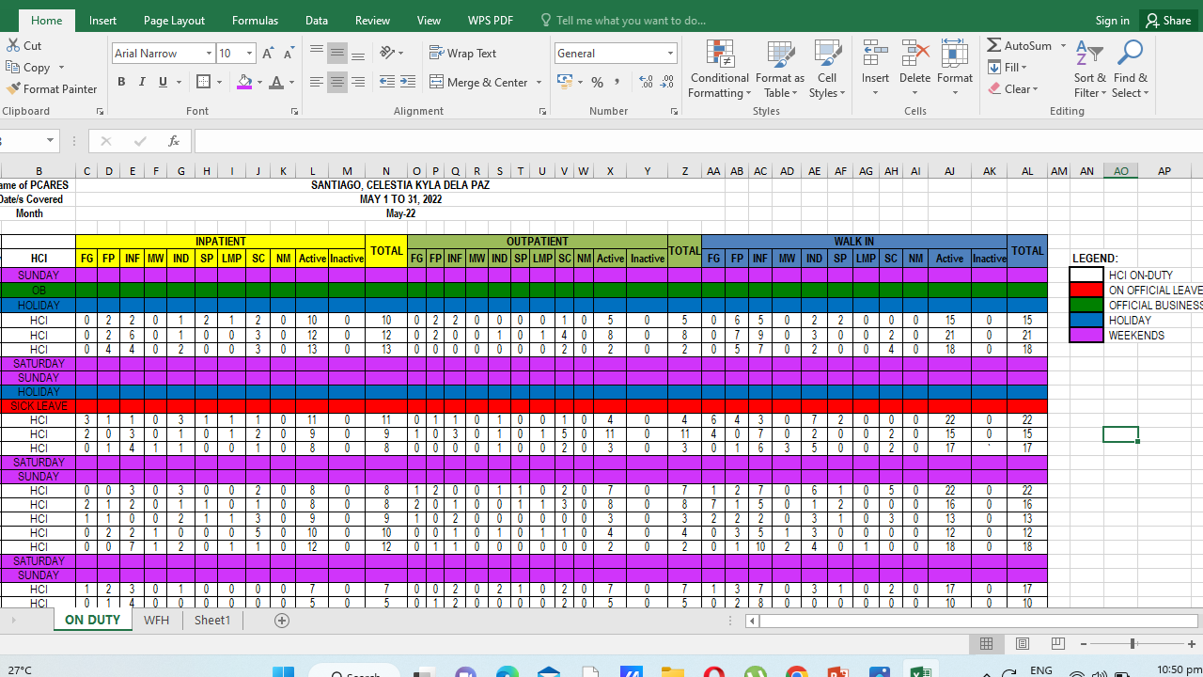Apply cell borders with the borders icon
1203x677 pixels.
point(203,82)
